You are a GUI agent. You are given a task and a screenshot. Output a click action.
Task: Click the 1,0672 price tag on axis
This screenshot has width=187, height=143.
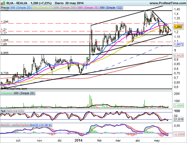click(178, 44)
